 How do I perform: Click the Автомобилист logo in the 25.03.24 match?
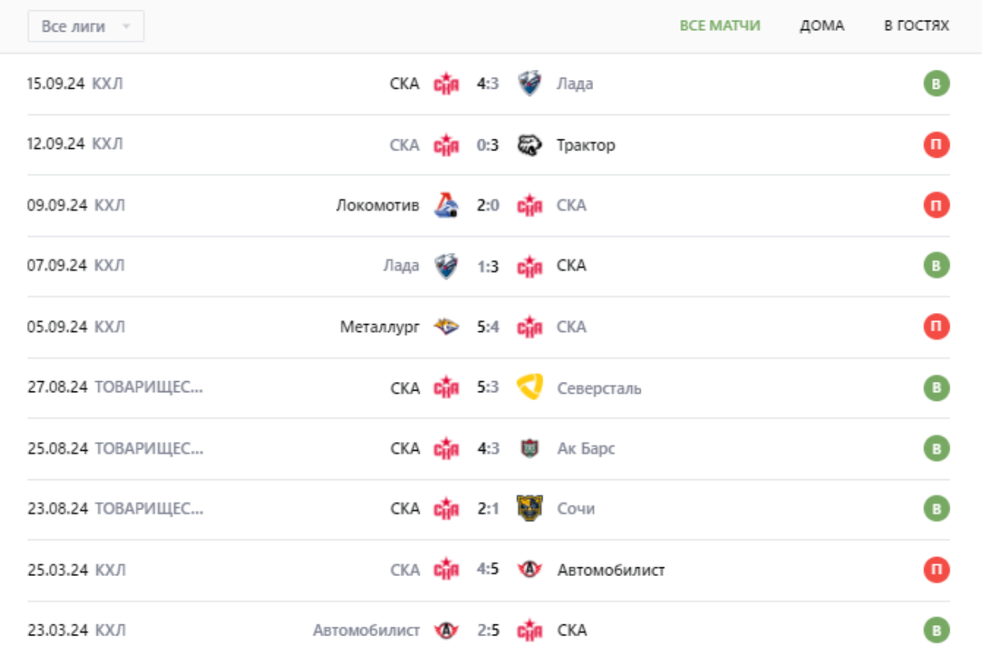(x=529, y=570)
